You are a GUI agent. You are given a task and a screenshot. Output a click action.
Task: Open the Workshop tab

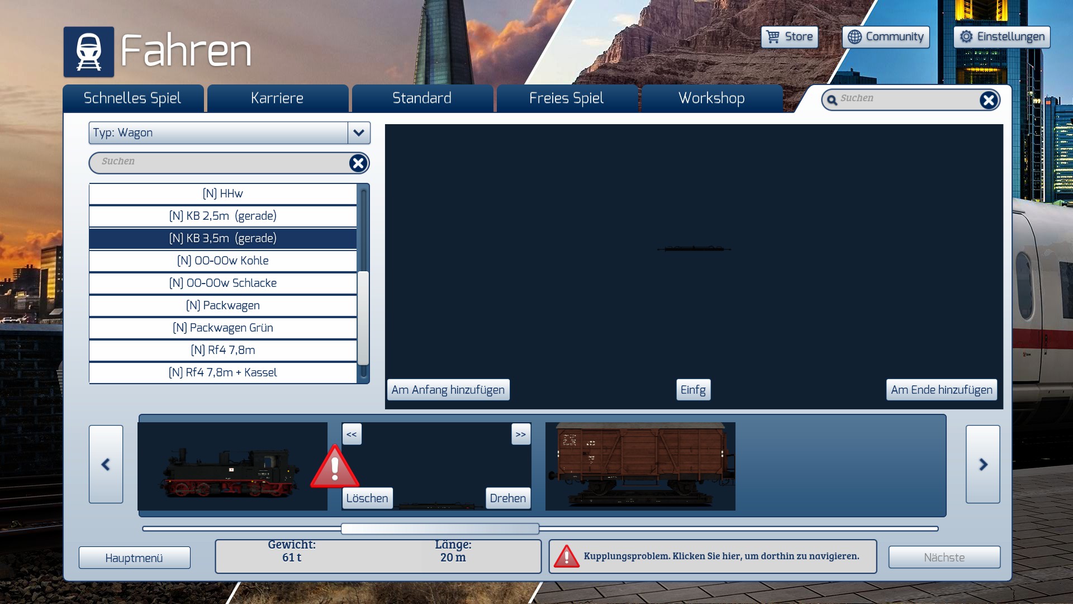711,98
